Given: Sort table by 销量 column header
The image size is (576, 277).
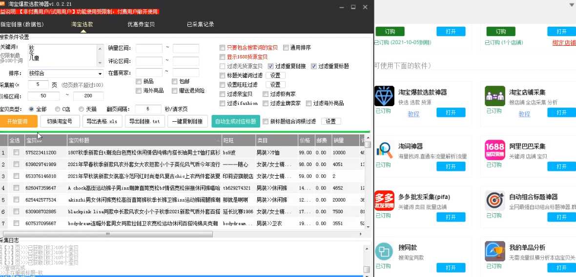Looking at the screenshot, I should pos(345,140).
